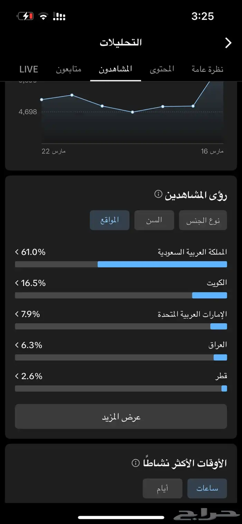Open the LIVE tab
The height and width of the screenshot is (524, 242).
tap(29, 69)
